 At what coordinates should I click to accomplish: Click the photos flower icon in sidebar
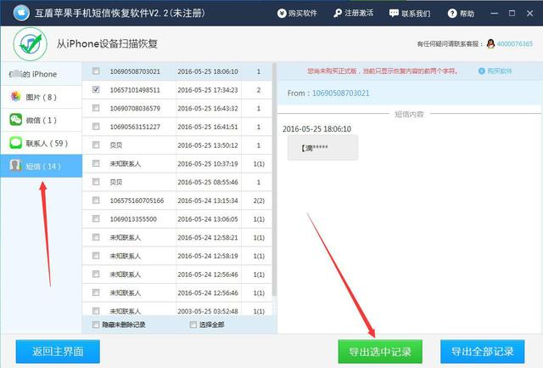point(15,97)
